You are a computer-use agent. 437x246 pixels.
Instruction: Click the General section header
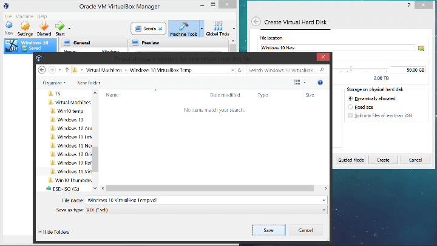tap(82, 43)
